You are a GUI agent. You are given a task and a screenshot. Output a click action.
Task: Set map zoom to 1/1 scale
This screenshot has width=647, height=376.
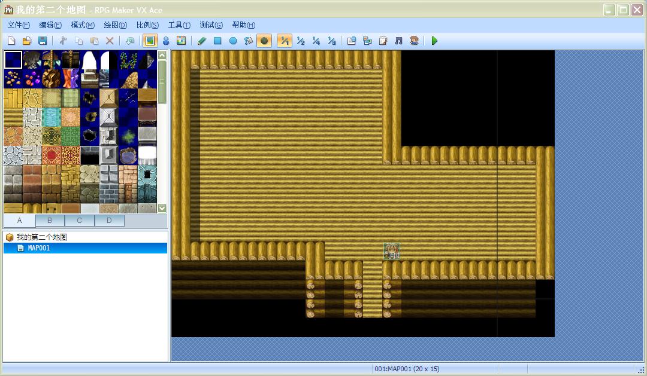(285, 41)
